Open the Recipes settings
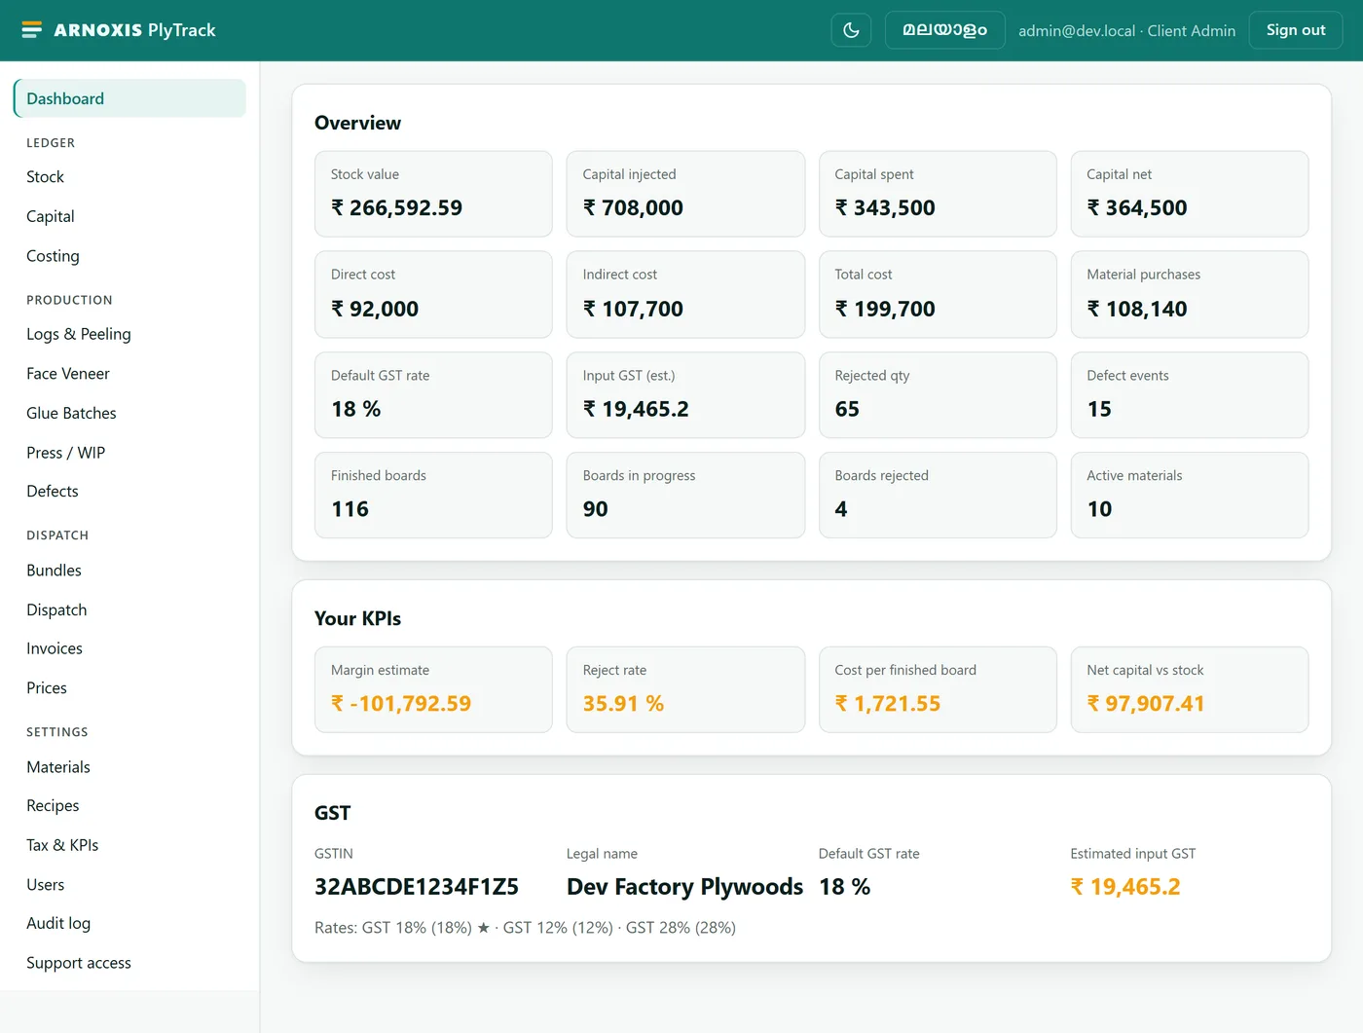 click(x=129, y=806)
